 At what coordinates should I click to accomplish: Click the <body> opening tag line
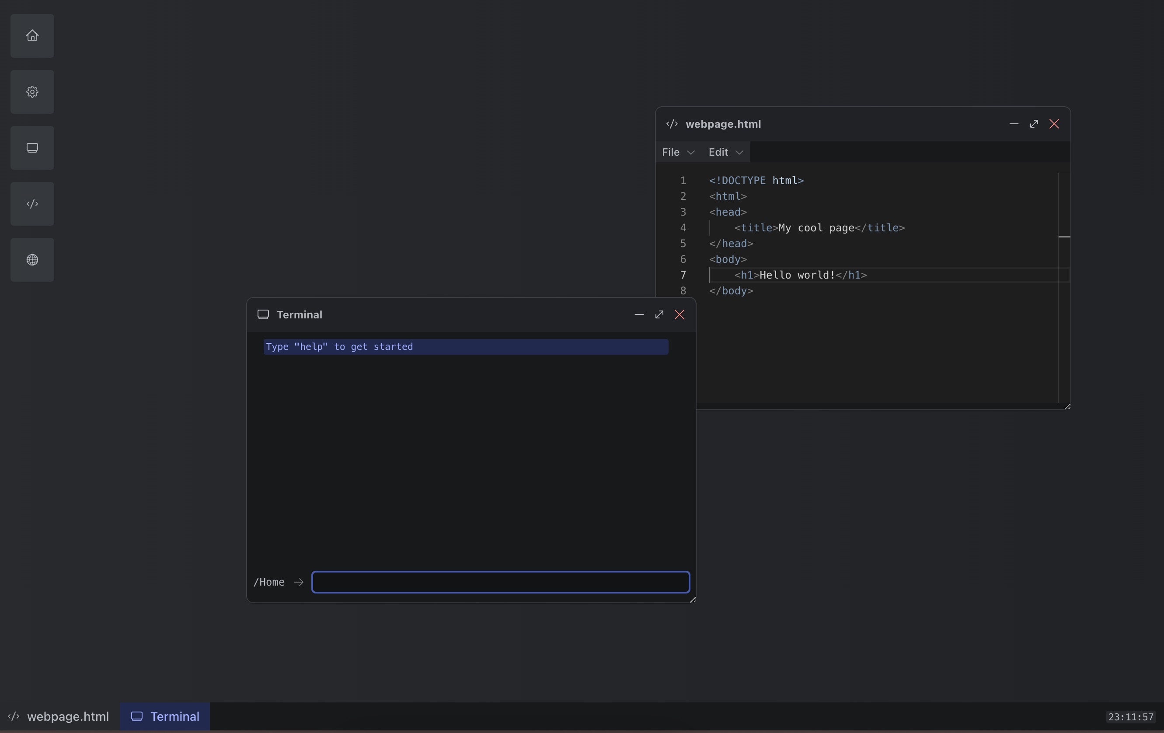coord(728,260)
